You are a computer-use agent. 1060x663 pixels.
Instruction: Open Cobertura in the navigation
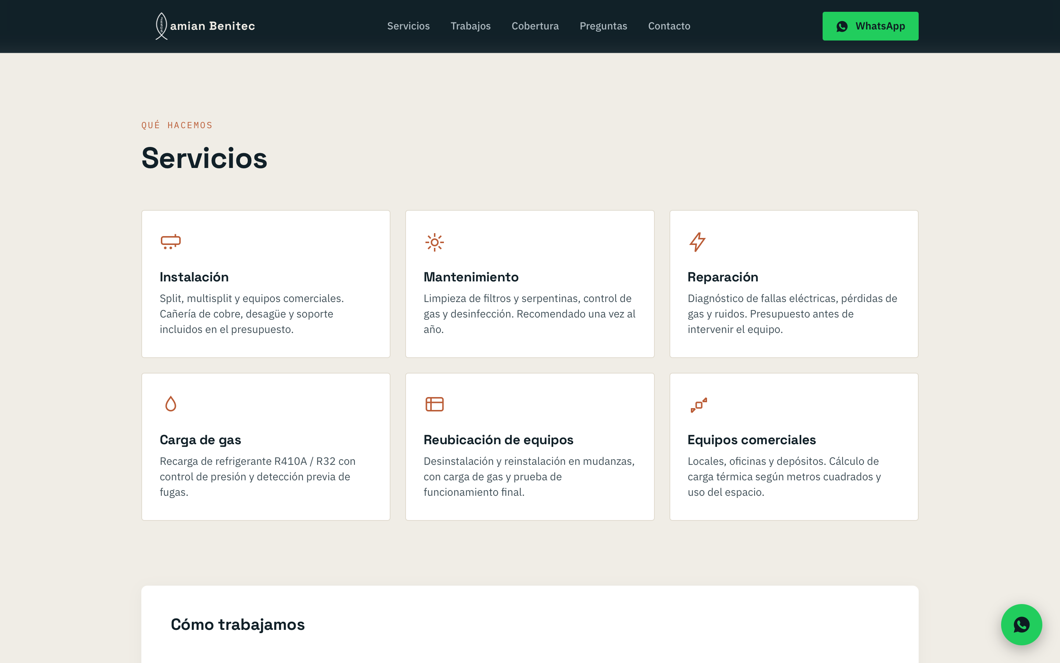tap(535, 26)
